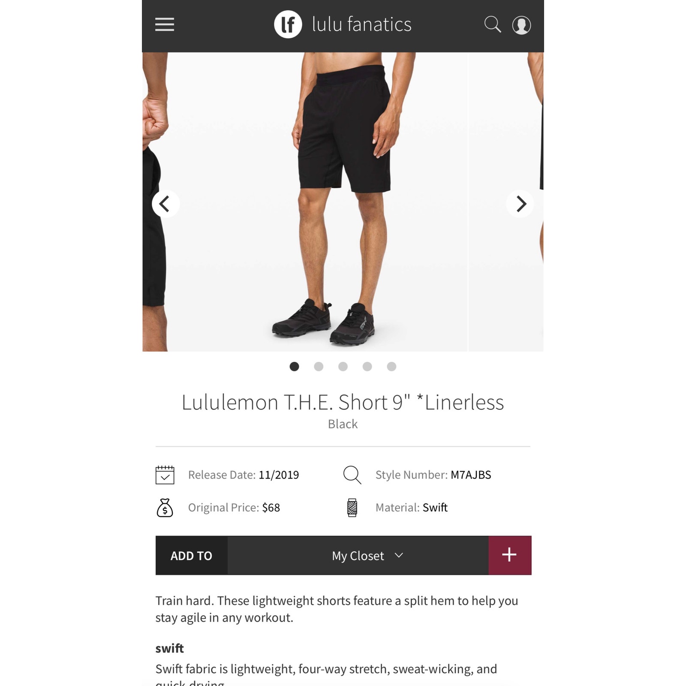Select the first carousel dot
The height and width of the screenshot is (686, 686).
click(x=294, y=367)
